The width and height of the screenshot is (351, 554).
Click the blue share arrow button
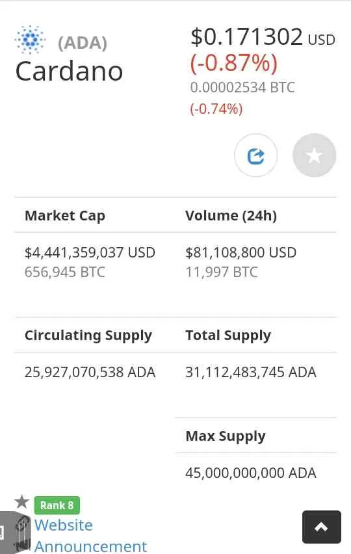click(255, 155)
